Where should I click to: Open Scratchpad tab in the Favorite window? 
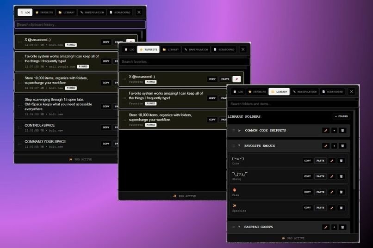click(x=224, y=49)
